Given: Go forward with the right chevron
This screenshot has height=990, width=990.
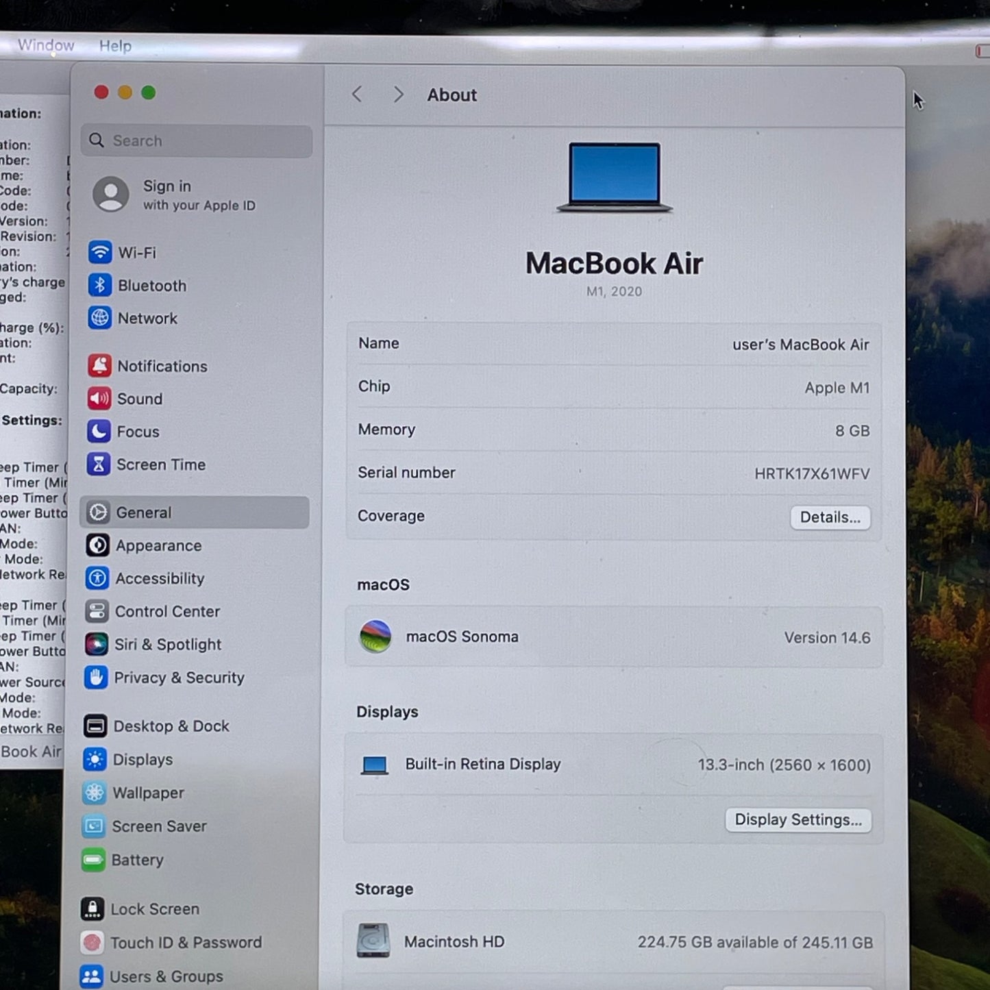Looking at the screenshot, I should click(398, 95).
